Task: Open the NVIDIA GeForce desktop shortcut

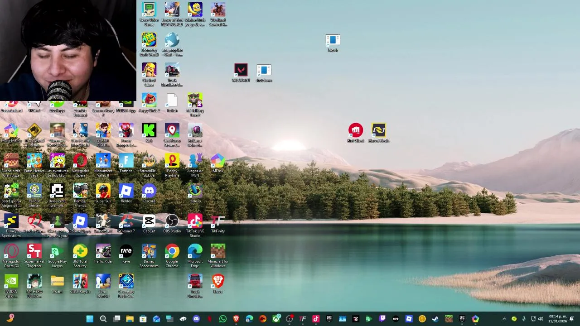Action: click(x=11, y=286)
